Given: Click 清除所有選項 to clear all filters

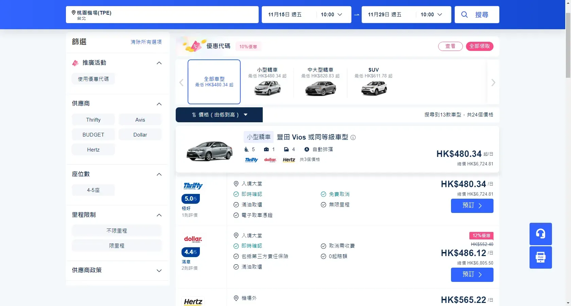Looking at the screenshot, I should (146, 42).
